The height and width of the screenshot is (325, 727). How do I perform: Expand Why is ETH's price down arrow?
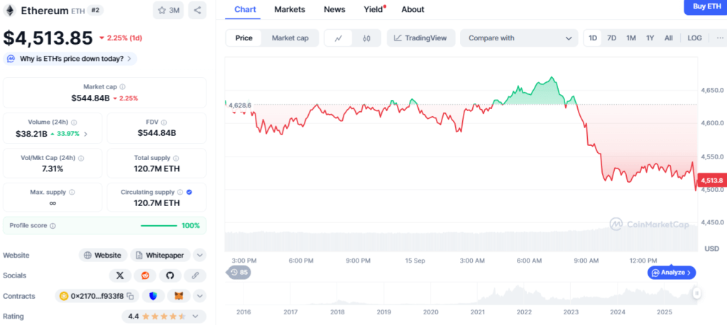point(129,59)
